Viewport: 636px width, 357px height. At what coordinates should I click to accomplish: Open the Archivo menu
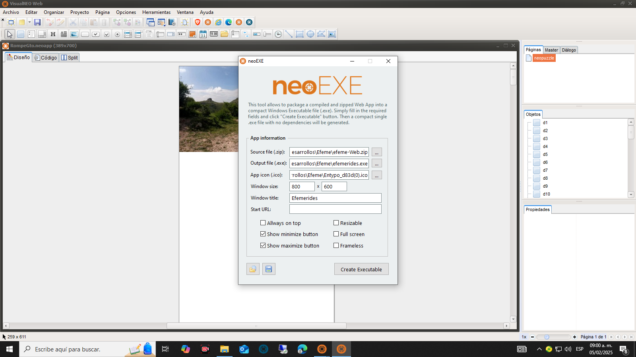(11, 12)
